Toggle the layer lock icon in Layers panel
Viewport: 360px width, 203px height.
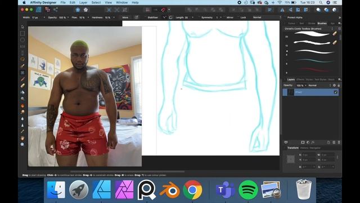click(x=339, y=85)
